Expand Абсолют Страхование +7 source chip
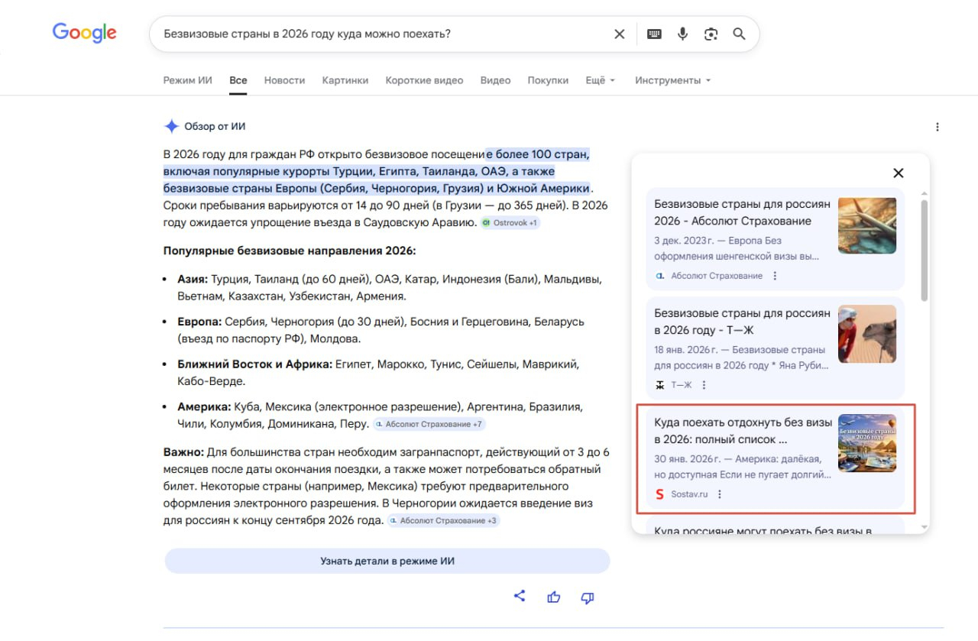This screenshot has width=978, height=641. tap(429, 424)
